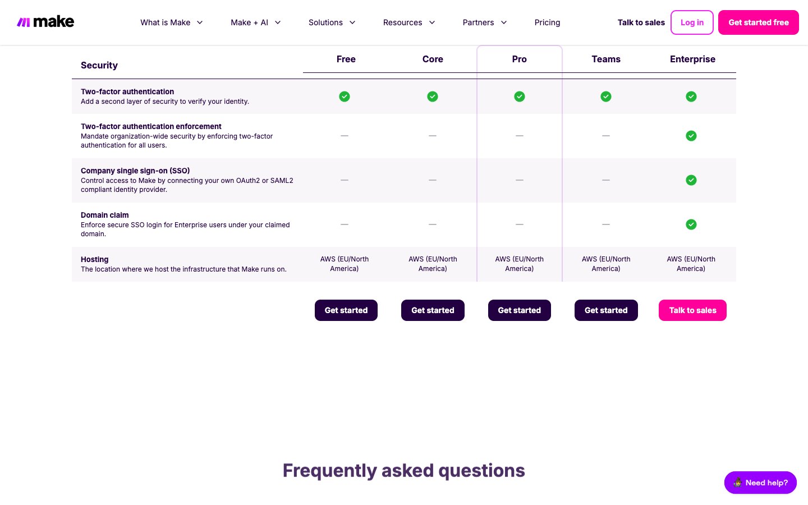Click the Get started free button
Image resolution: width=808 pixels, height=505 pixels.
coord(758,22)
